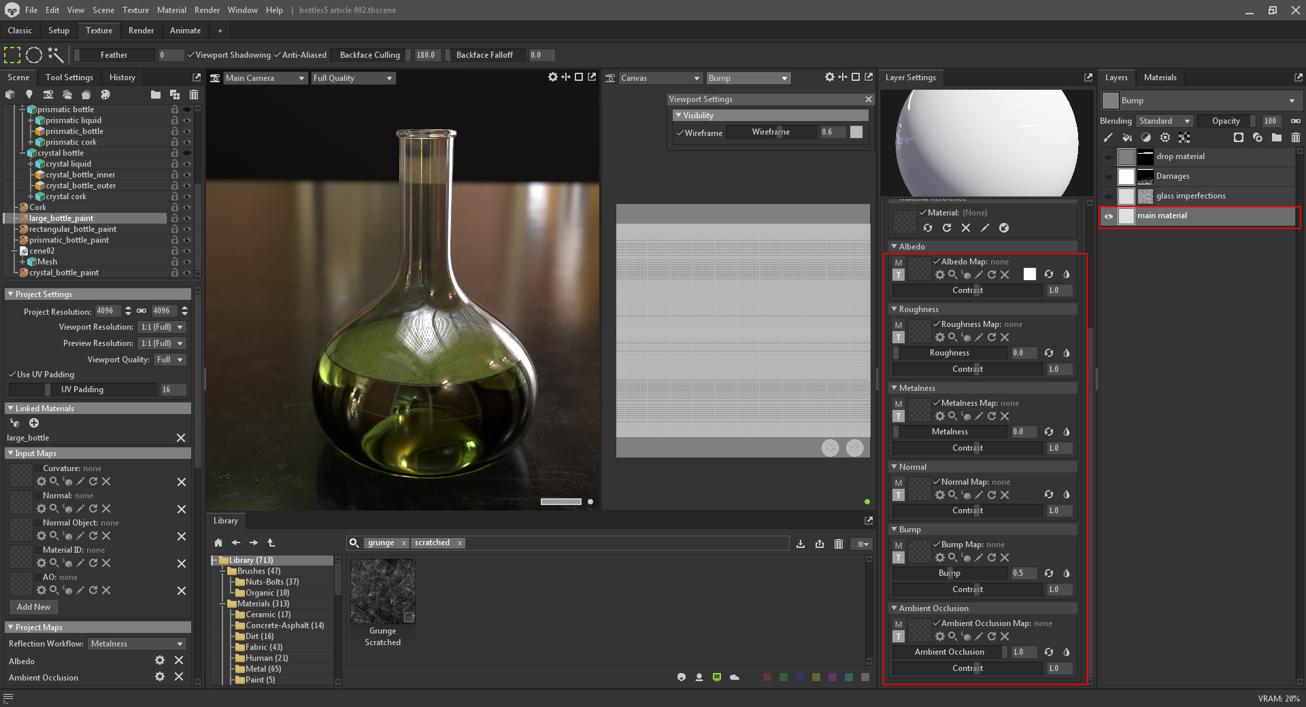
Task: Toggle the Roughness Map checkbox
Action: pos(937,324)
